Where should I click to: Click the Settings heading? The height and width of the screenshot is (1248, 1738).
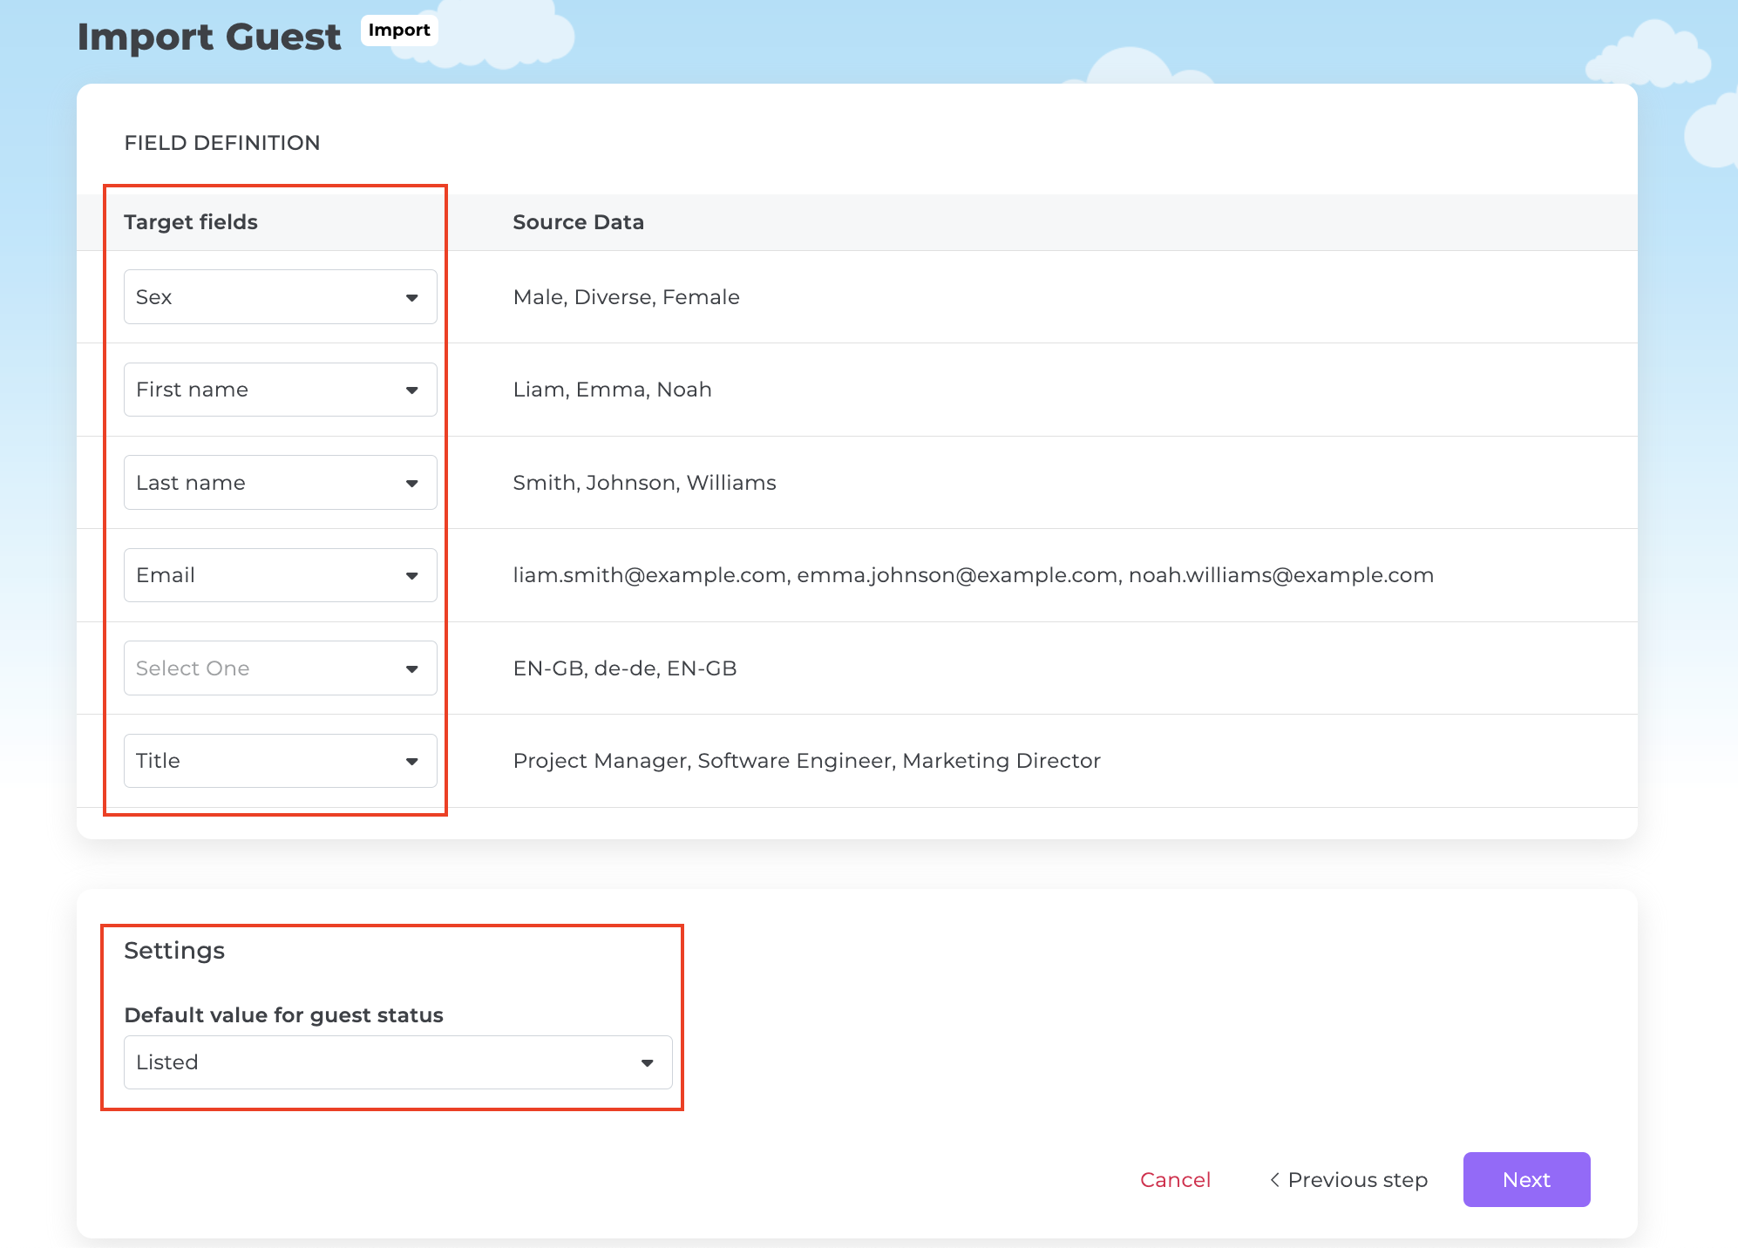[x=174, y=951]
